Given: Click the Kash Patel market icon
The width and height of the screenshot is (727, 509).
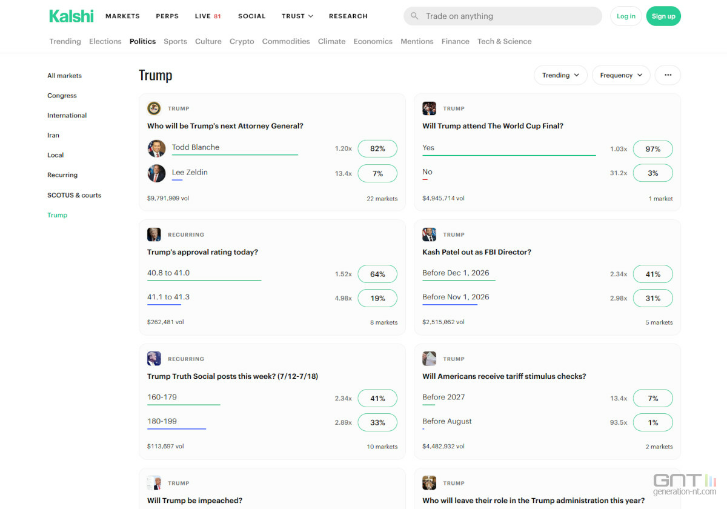Looking at the screenshot, I should coord(429,235).
